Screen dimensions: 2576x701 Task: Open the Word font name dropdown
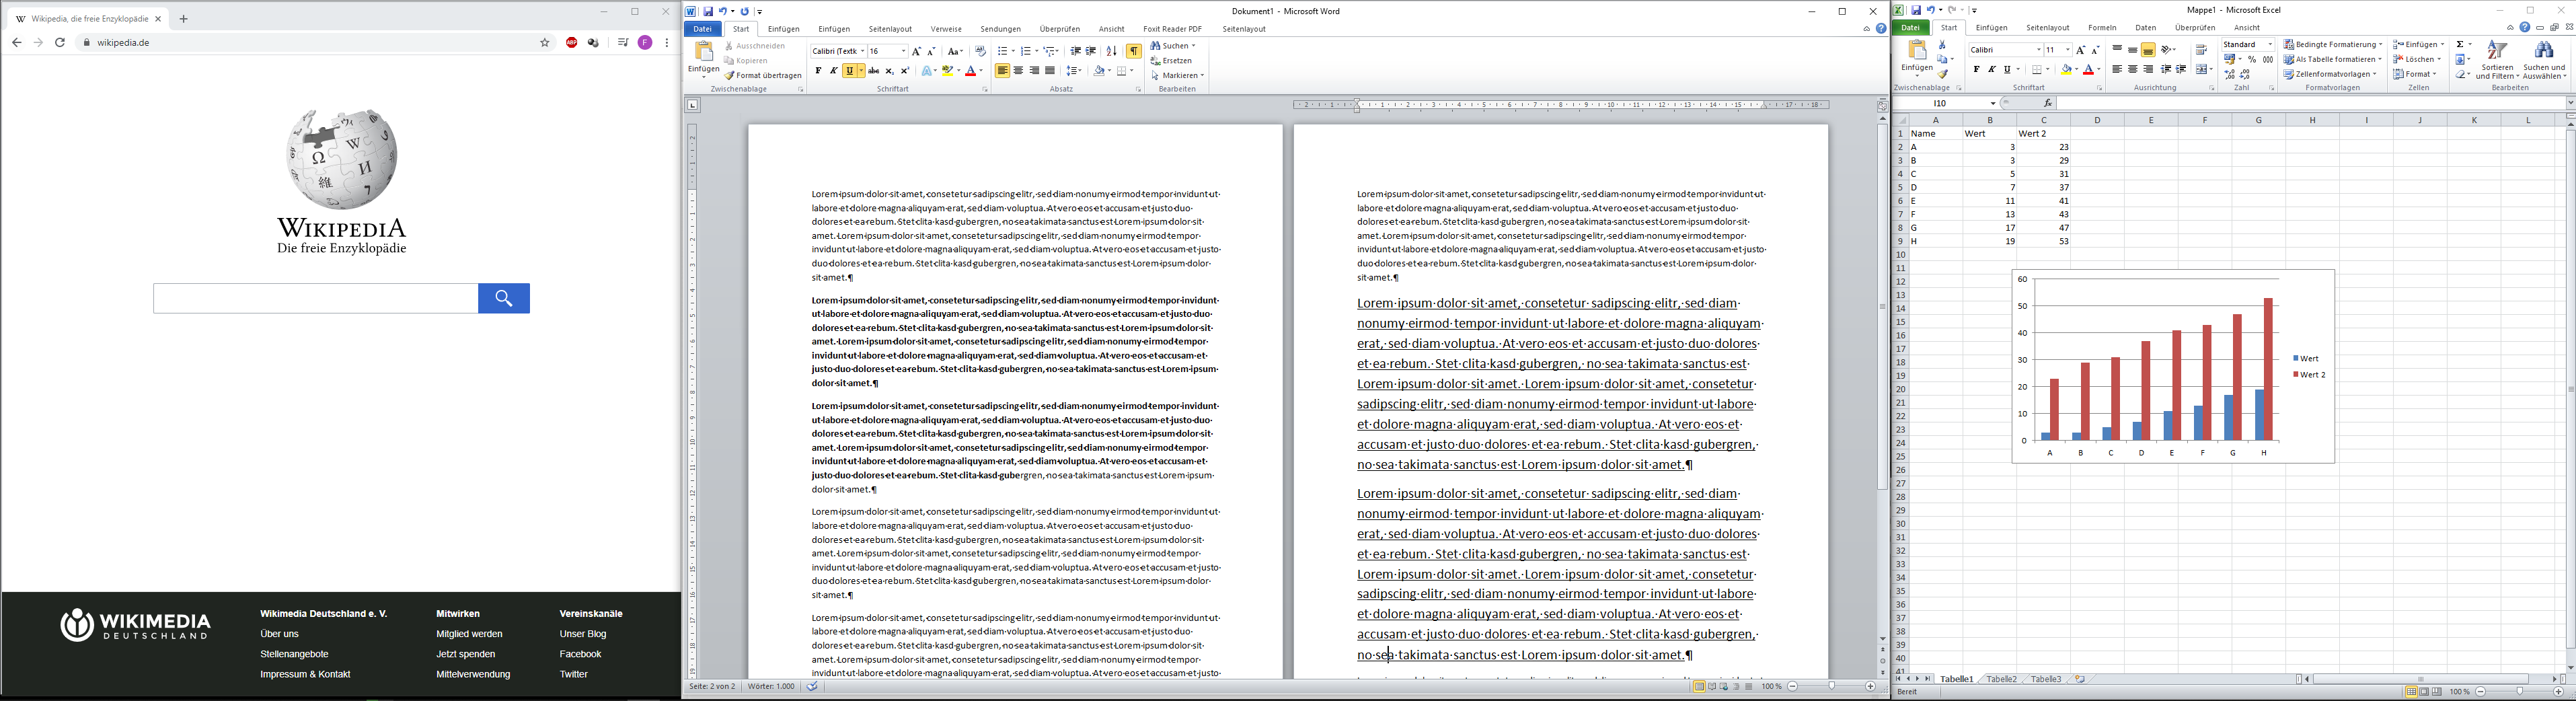tap(862, 51)
